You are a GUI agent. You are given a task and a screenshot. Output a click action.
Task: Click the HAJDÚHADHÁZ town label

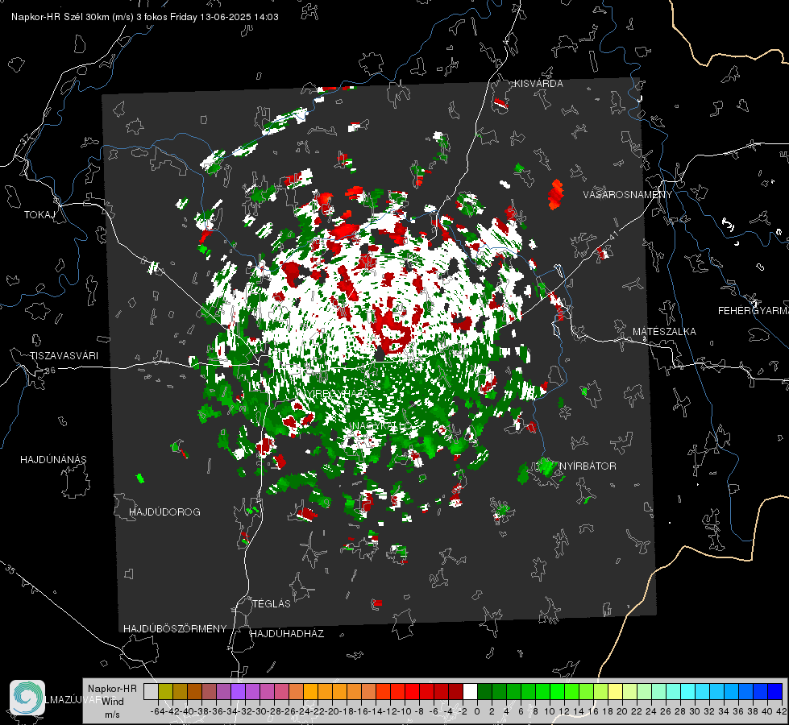tap(287, 633)
